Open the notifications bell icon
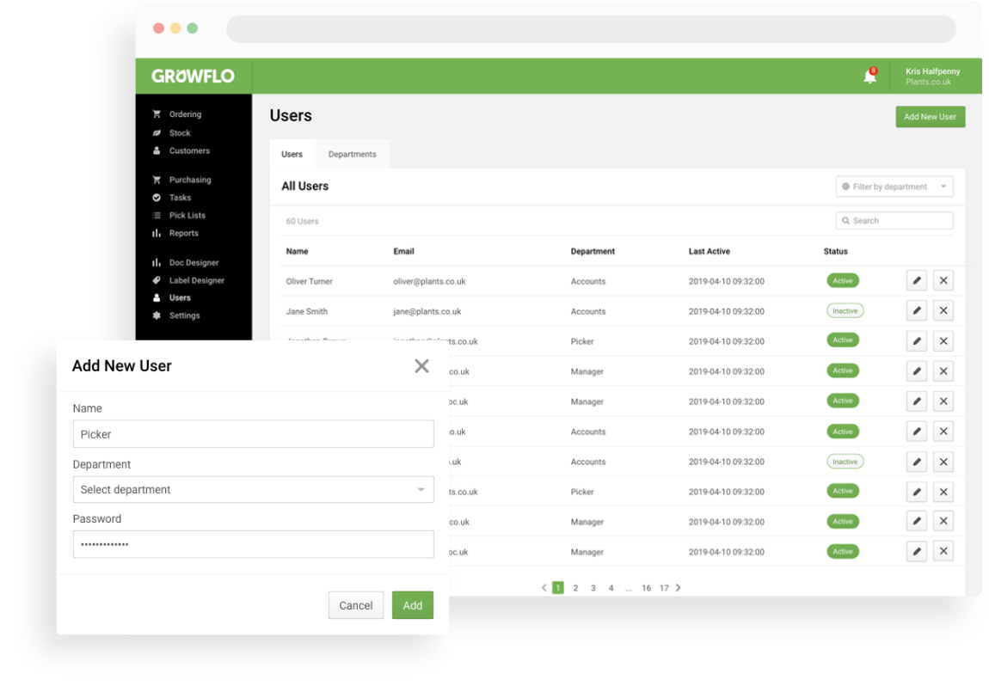The height and width of the screenshot is (692, 989). pyautogui.click(x=869, y=77)
